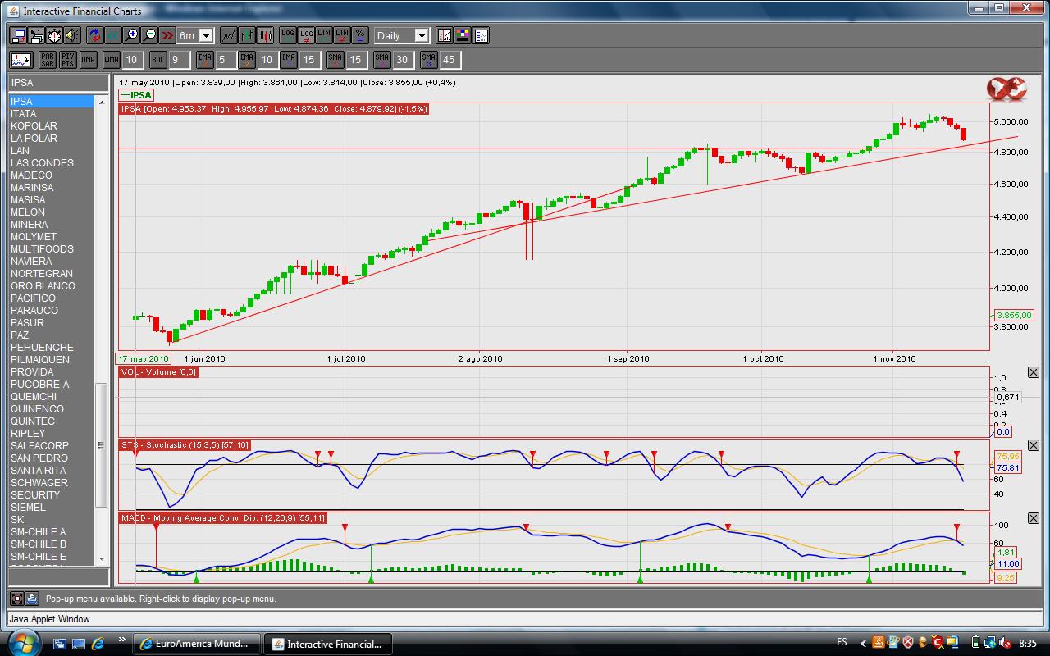Viewport: 1050px width, 656px height.
Task: Click the green IPSA legend label
Action: (136, 95)
